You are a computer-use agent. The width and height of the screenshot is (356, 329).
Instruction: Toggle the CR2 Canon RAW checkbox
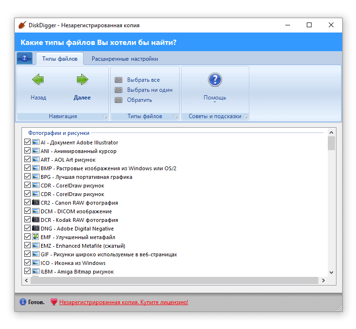27,202
